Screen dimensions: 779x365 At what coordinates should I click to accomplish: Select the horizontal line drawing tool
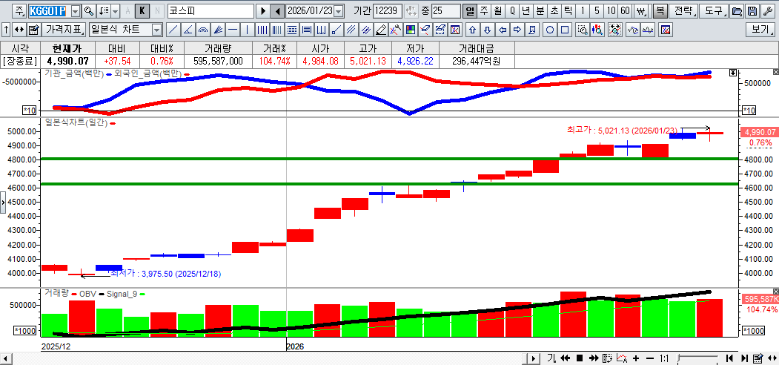pyautogui.click(x=232, y=30)
